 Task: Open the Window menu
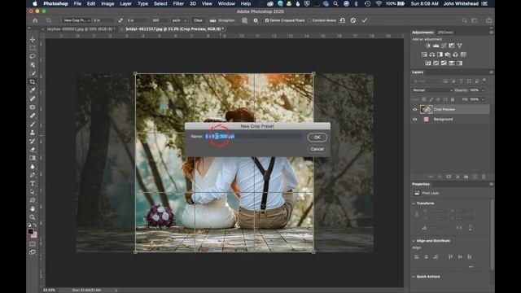(226, 3)
